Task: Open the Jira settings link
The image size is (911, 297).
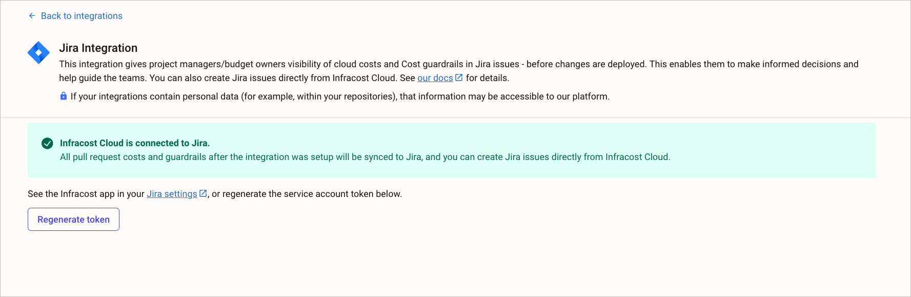Action: (172, 194)
